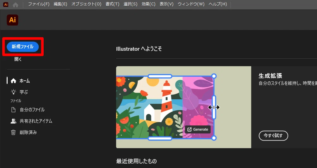Viewport: 317px width, 168px height.
Task: Click the small Ai icon in title bar
Action: (x=6, y=4)
